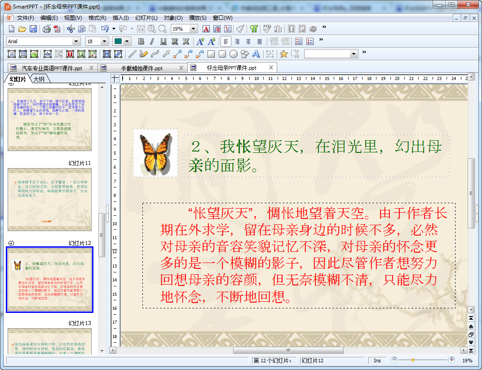This screenshot has height=370, width=482.
Task: Open the 幻灯片(L) menu
Action: click(146, 18)
